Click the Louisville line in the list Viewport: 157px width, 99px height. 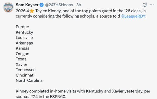[x=24, y=37]
